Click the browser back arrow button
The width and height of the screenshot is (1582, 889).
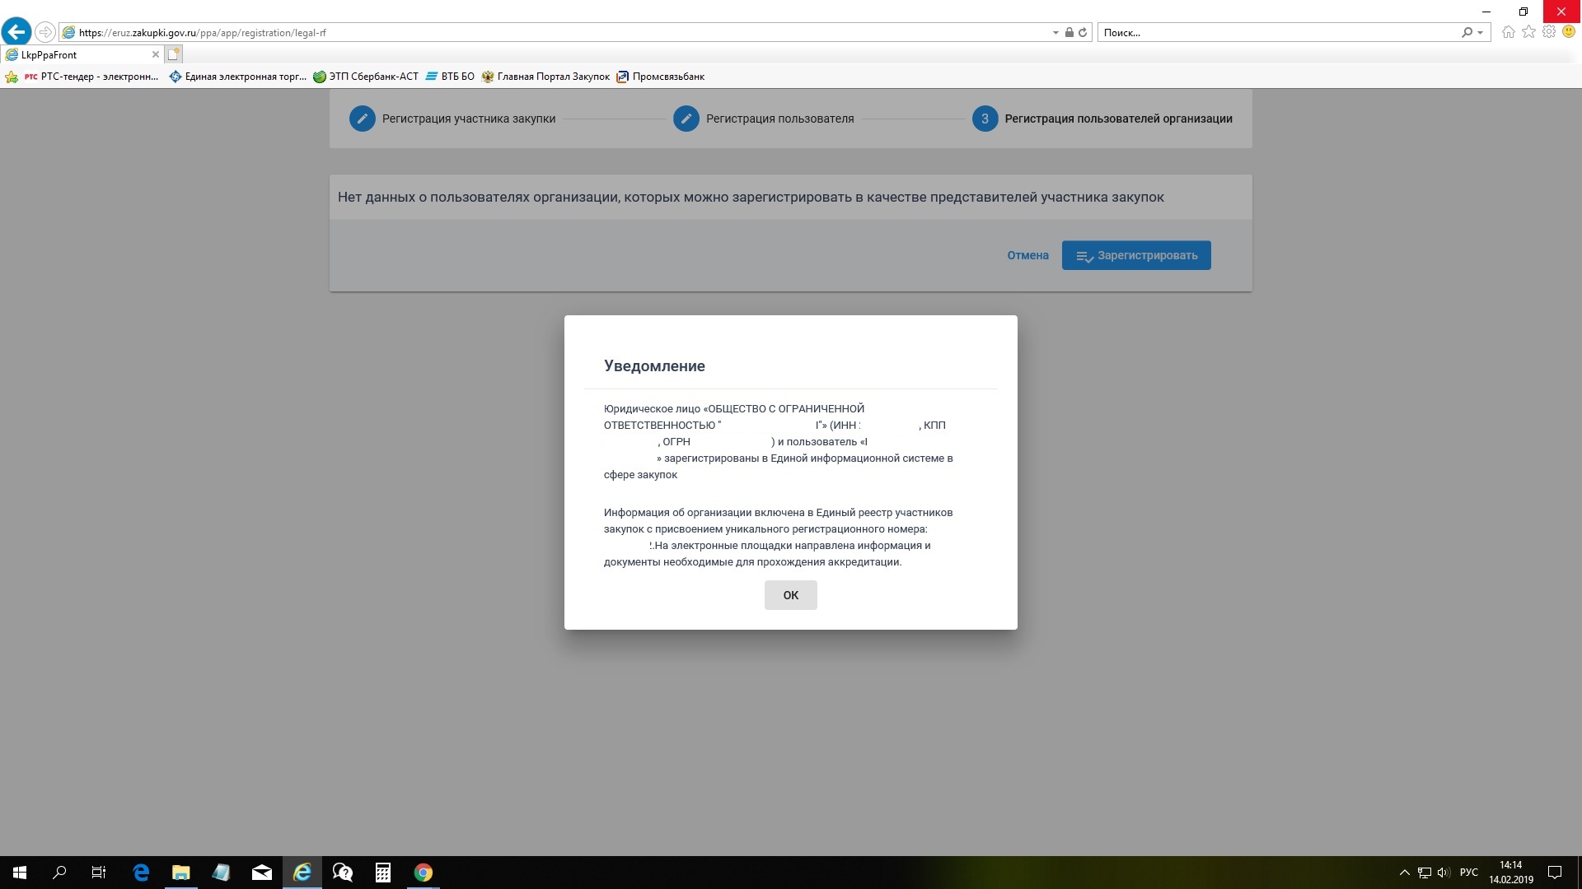click(16, 32)
